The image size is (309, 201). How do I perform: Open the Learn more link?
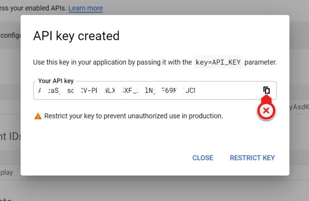coord(85,8)
